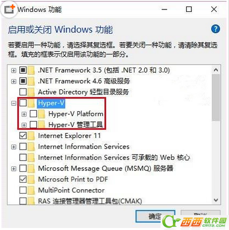Select Internet Information Services 可承载的 Web 核心
Image resolution: width=229 pixels, height=230 pixels.
(x=114, y=157)
